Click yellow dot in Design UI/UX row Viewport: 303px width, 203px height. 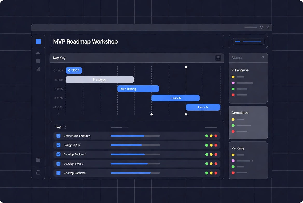coord(211,145)
